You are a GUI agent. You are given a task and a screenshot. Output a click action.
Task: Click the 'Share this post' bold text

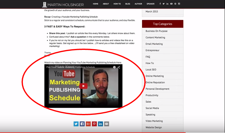click(x=57, y=33)
